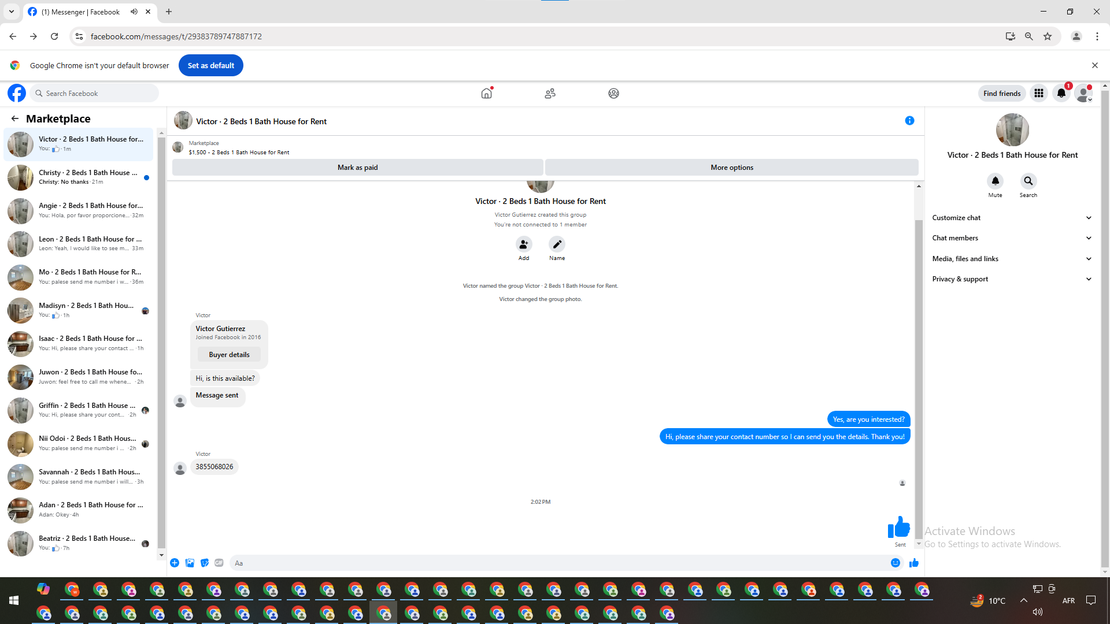This screenshot has width=1110, height=624.
Task: Choose a GIF icon in composer
Action: [219, 563]
